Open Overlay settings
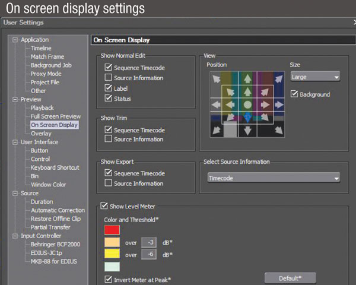The width and height of the screenshot is (356, 285). coord(41,134)
